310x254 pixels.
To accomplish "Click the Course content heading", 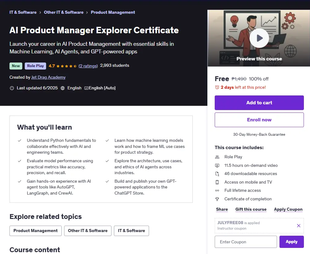I will (x=35, y=250).
